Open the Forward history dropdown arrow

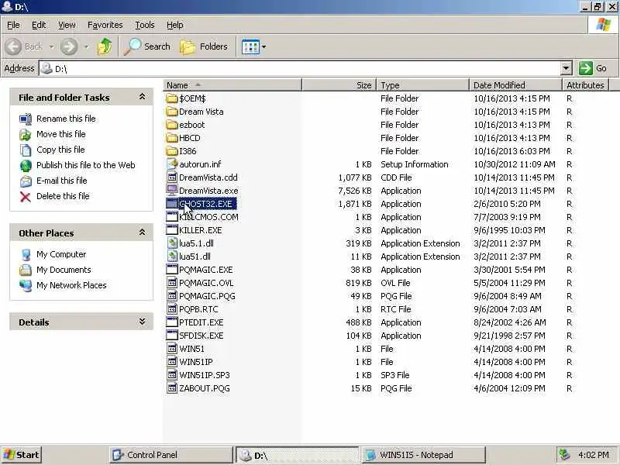86,46
